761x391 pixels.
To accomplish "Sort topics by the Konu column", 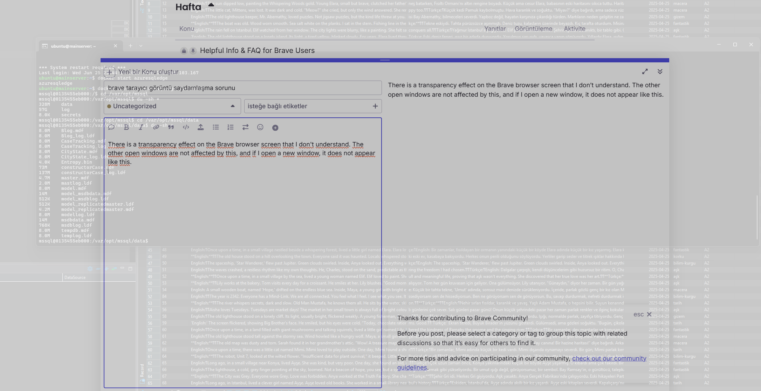I will [187, 29].
